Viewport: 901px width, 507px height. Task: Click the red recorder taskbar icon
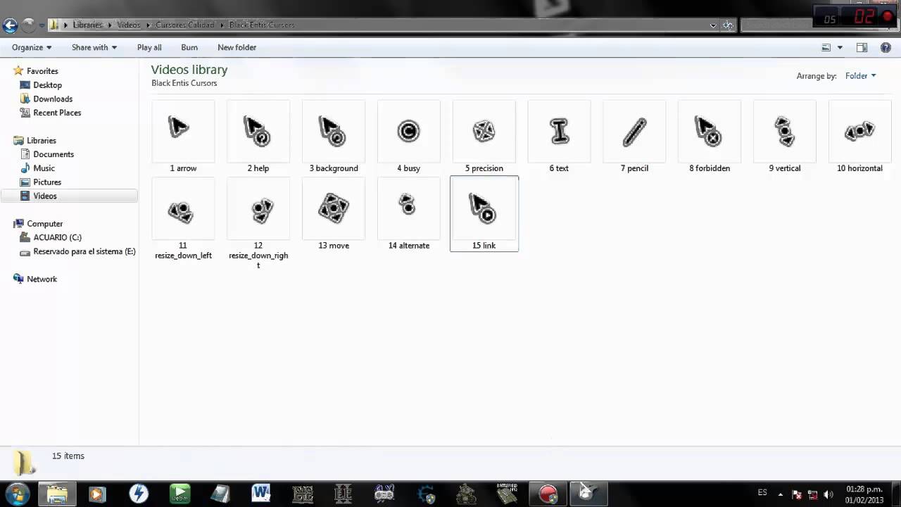548,494
